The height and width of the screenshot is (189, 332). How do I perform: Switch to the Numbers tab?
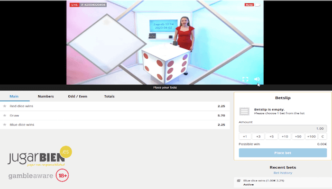pos(46,96)
